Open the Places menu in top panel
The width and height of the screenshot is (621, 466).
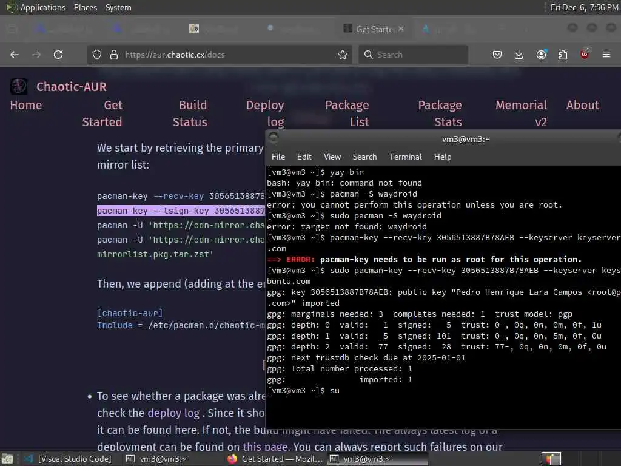point(86,7)
